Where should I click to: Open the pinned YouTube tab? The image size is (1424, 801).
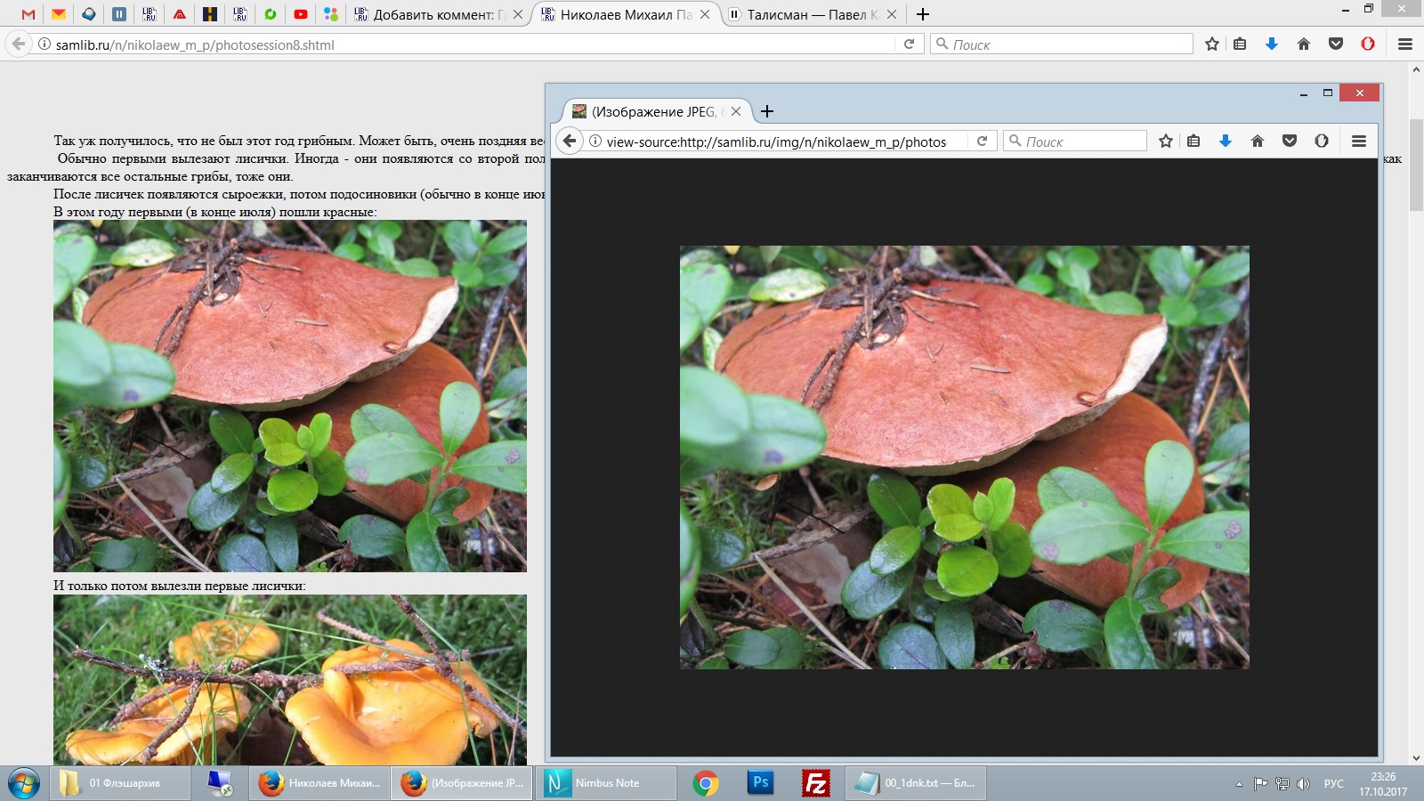(301, 14)
